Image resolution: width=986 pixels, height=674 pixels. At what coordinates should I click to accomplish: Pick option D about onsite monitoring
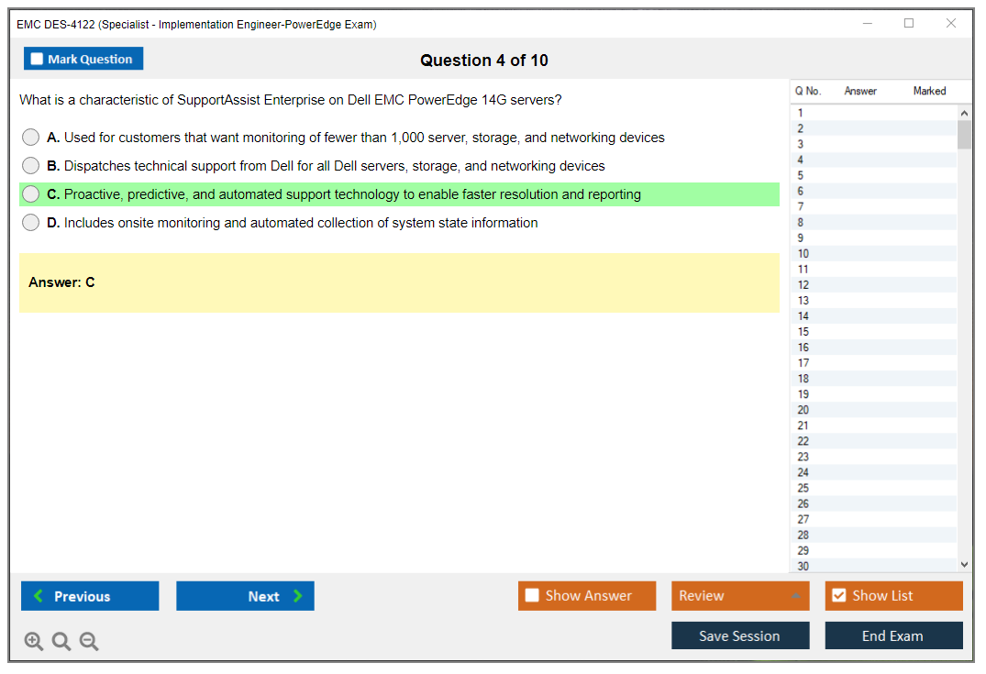coord(31,223)
